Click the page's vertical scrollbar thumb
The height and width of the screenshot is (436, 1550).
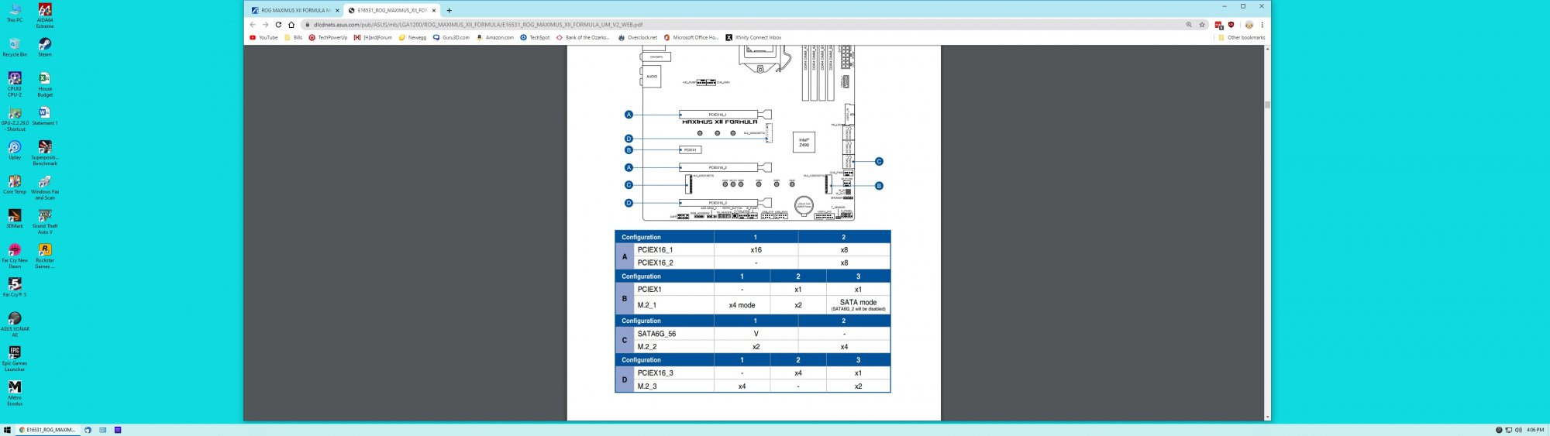click(1267, 105)
